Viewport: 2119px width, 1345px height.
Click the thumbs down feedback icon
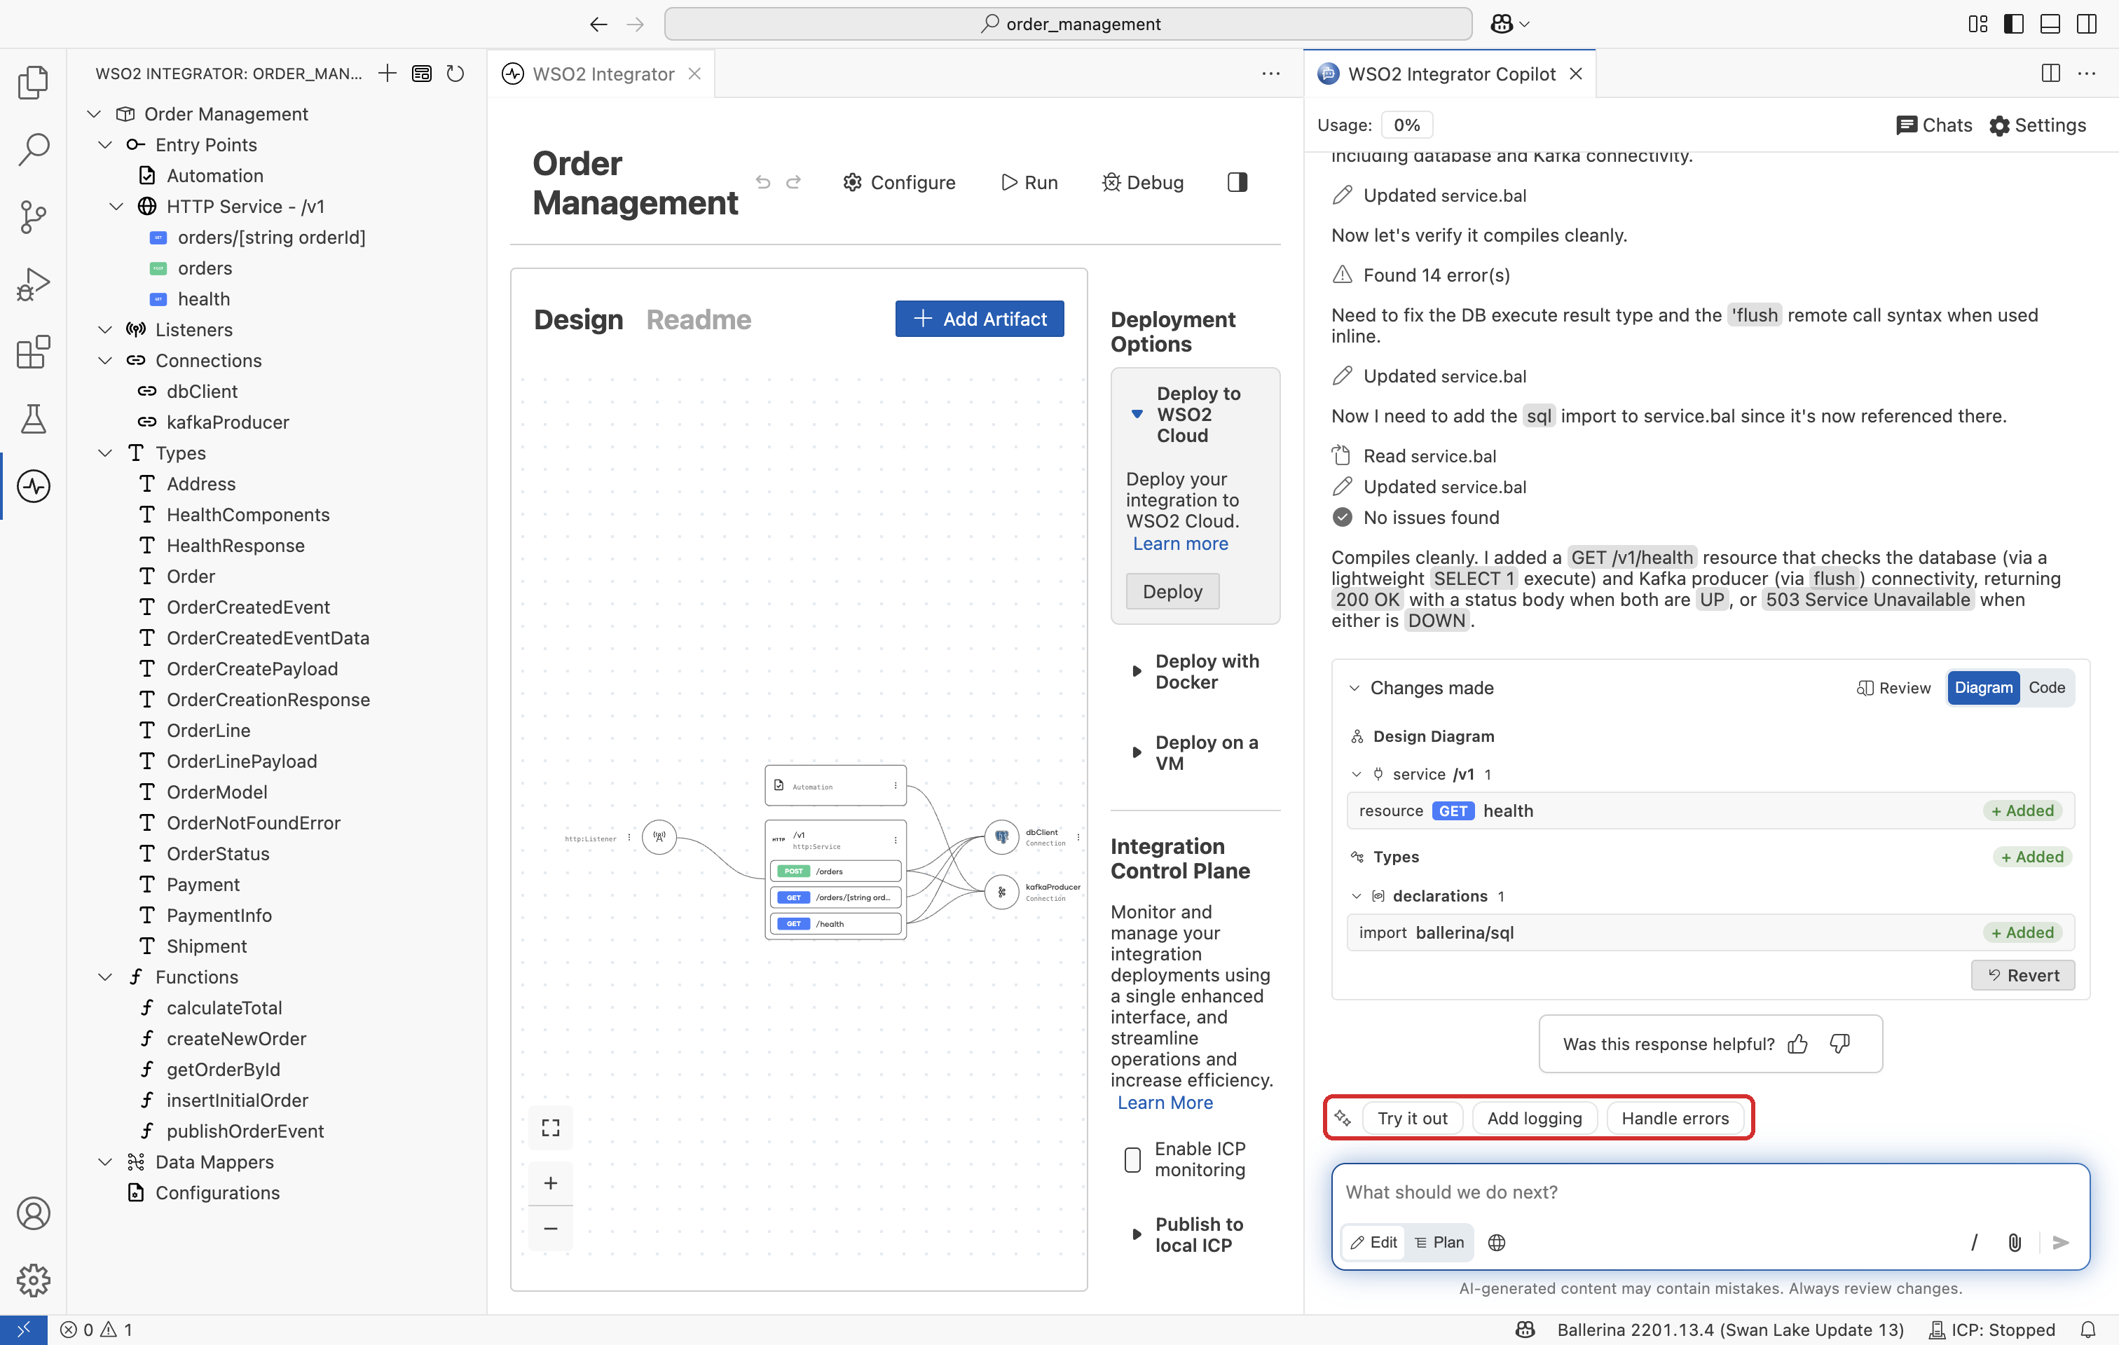[1839, 1043]
